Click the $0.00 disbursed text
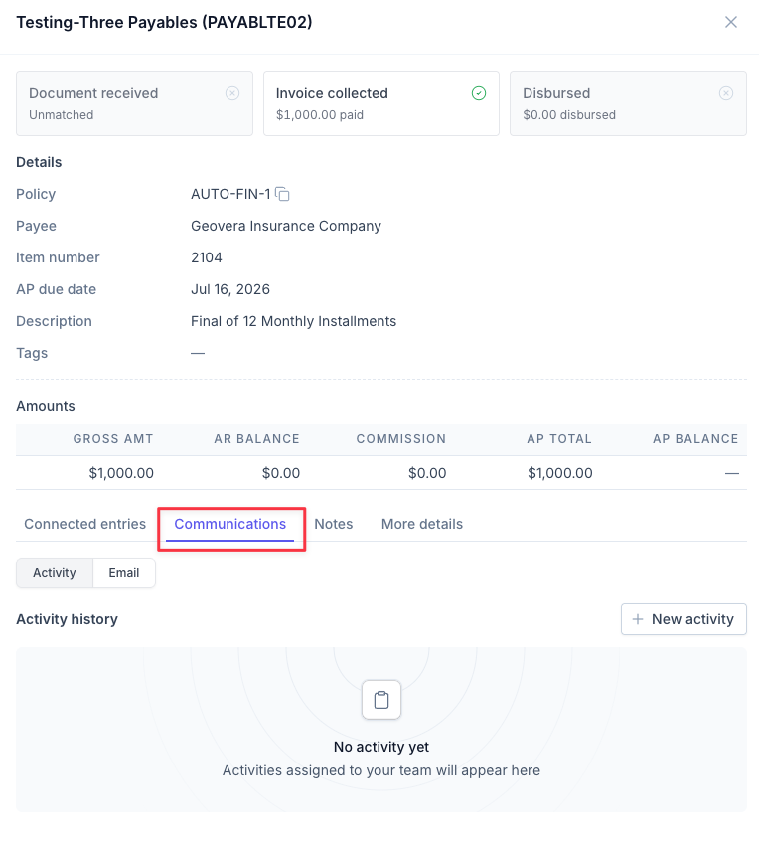The width and height of the screenshot is (759, 848). 569,115
